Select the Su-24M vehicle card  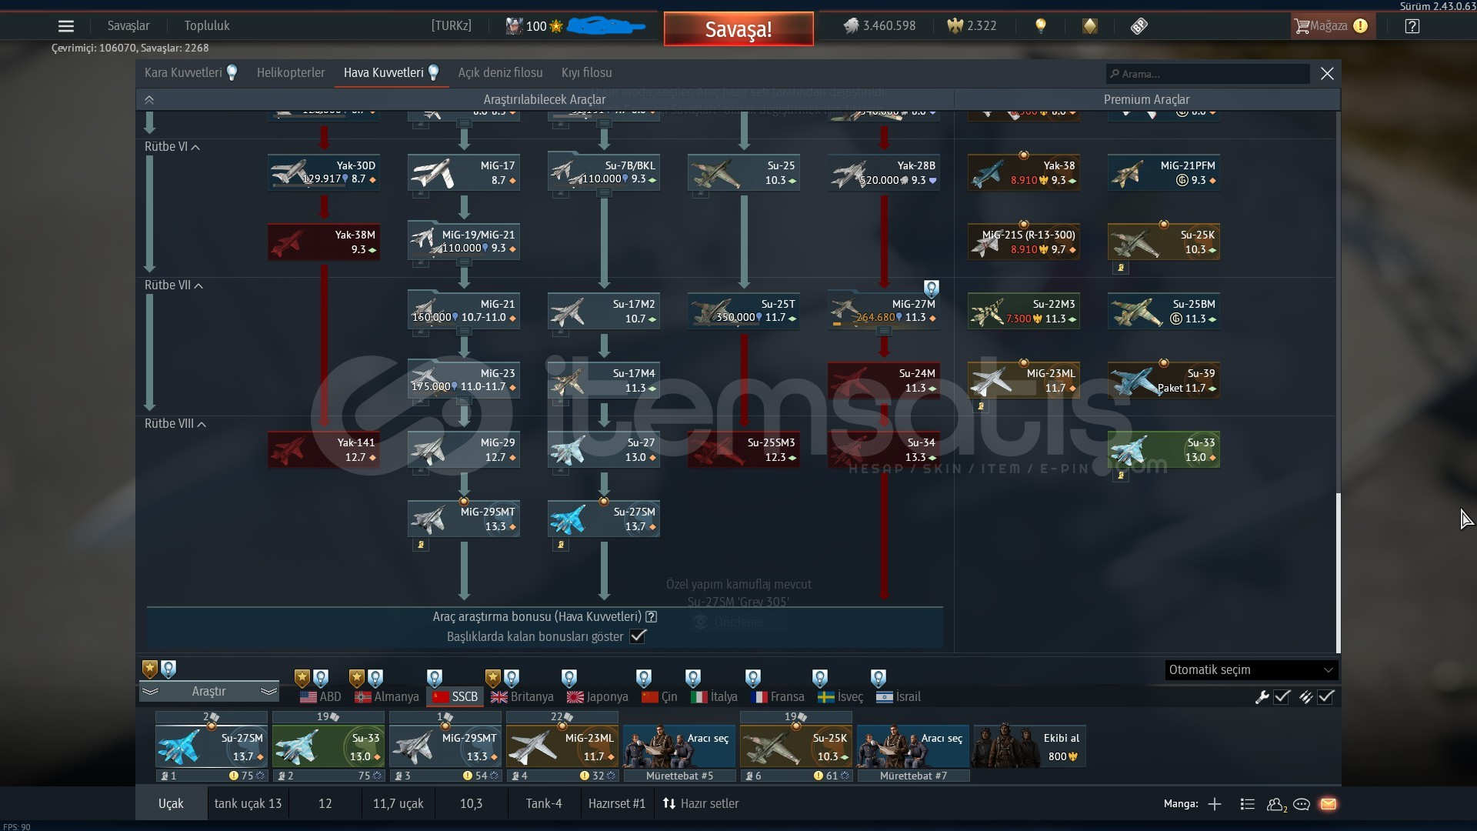[x=884, y=381]
